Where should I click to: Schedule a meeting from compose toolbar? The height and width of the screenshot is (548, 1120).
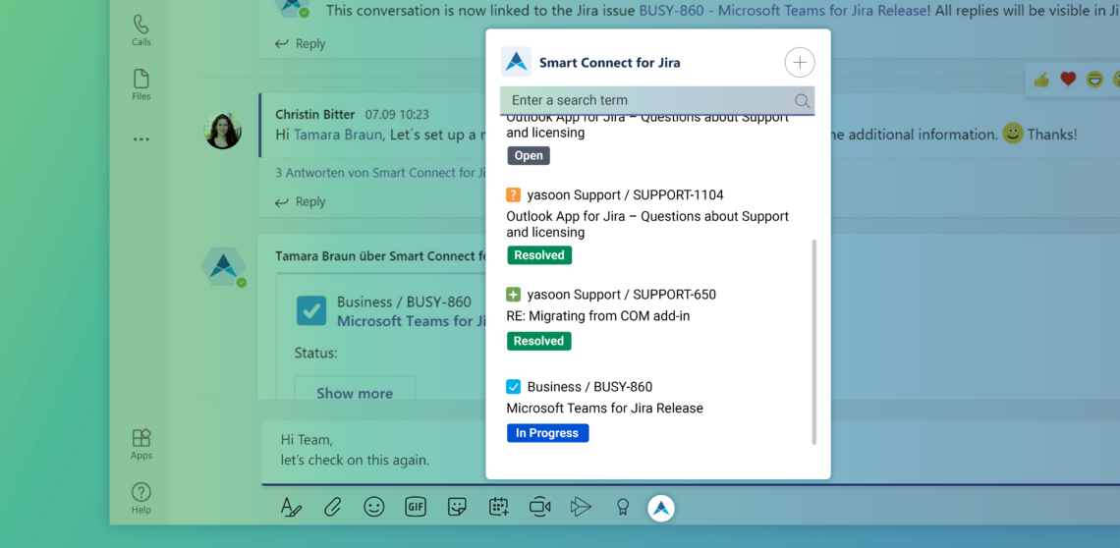[x=498, y=508]
